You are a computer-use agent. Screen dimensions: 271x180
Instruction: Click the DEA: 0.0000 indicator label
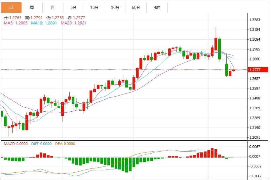tap(65, 144)
